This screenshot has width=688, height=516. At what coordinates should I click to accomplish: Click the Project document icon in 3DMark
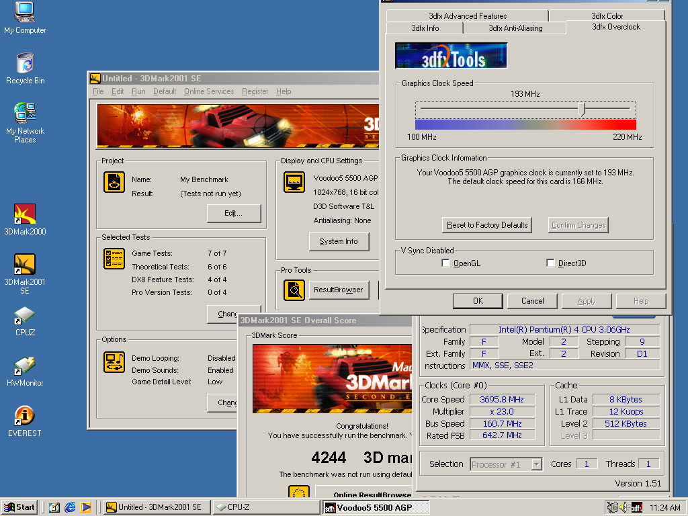[x=114, y=182]
